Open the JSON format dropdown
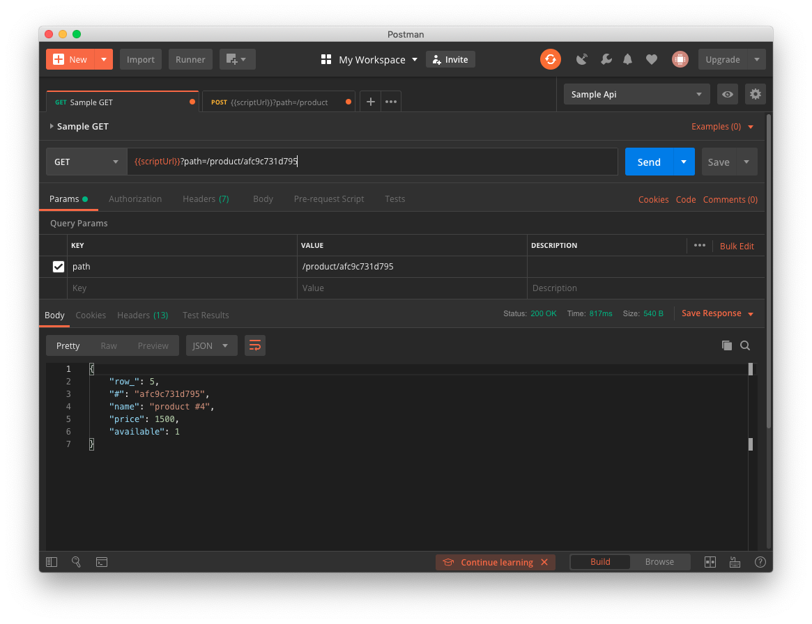Viewport: 812px width, 624px height. click(x=211, y=345)
